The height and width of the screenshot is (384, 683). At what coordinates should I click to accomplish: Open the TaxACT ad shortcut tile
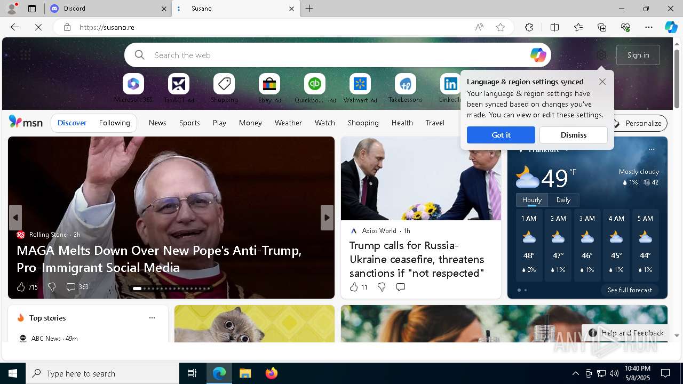point(179,89)
